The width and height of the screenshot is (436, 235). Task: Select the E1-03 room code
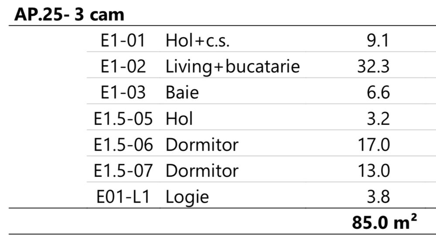(123, 93)
